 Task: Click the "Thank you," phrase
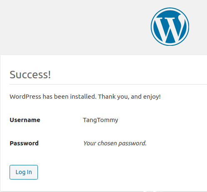pyautogui.click(x=114, y=97)
